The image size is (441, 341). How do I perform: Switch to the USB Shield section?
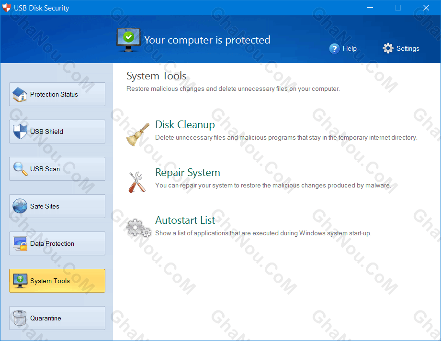pos(57,132)
